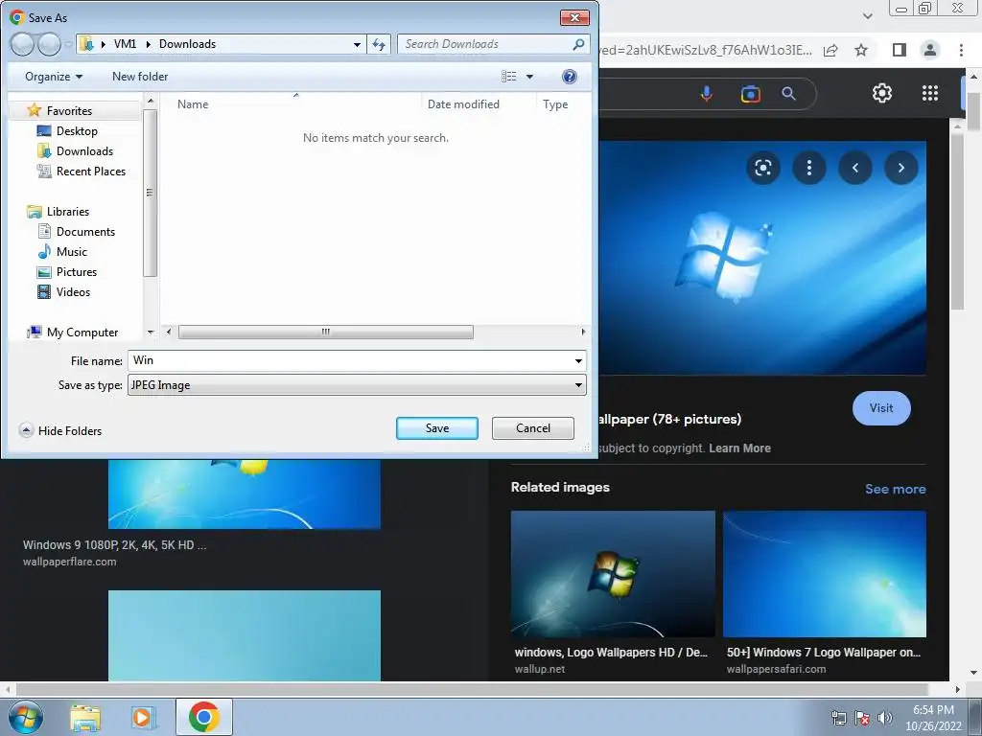The image size is (982, 736).
Task: Select My Computer in the tree
Action: pos(82,333)
